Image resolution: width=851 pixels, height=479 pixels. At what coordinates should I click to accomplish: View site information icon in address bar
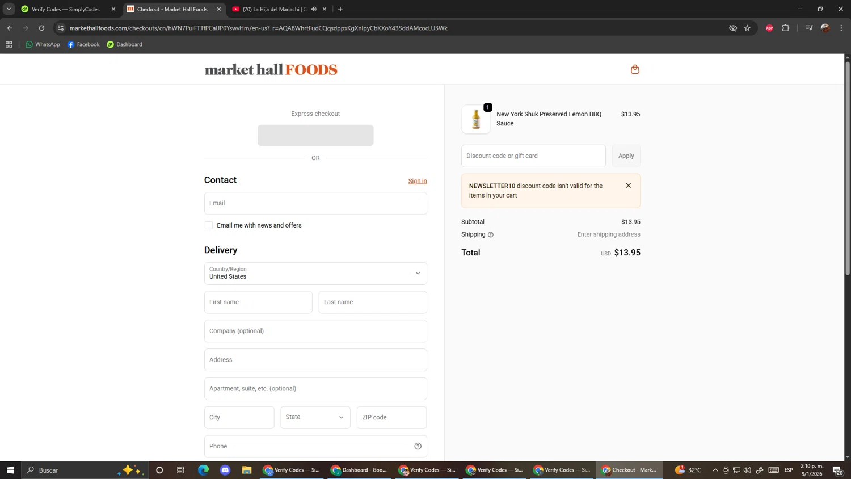[61, 28]
